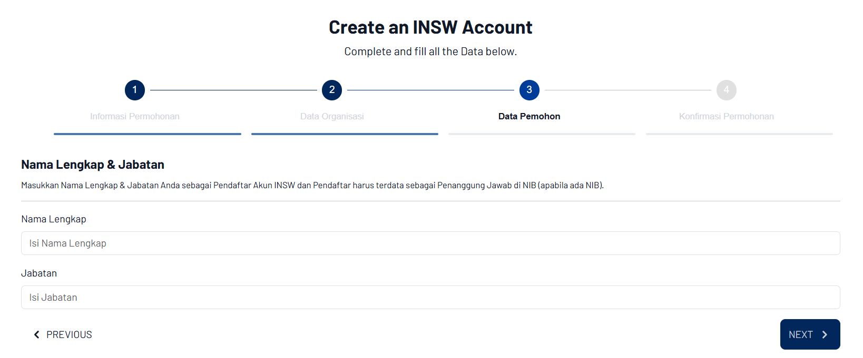This screenshot has width=863, height=358.
Task: Click progress bar under Konfirmasi Permohonan
Action: (x=739, y=134)
